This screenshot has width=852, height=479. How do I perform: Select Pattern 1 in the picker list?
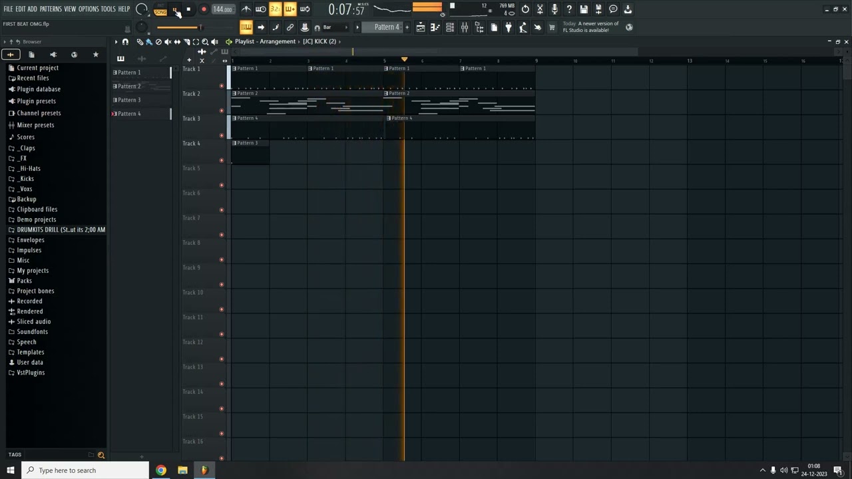click(141, 73)
